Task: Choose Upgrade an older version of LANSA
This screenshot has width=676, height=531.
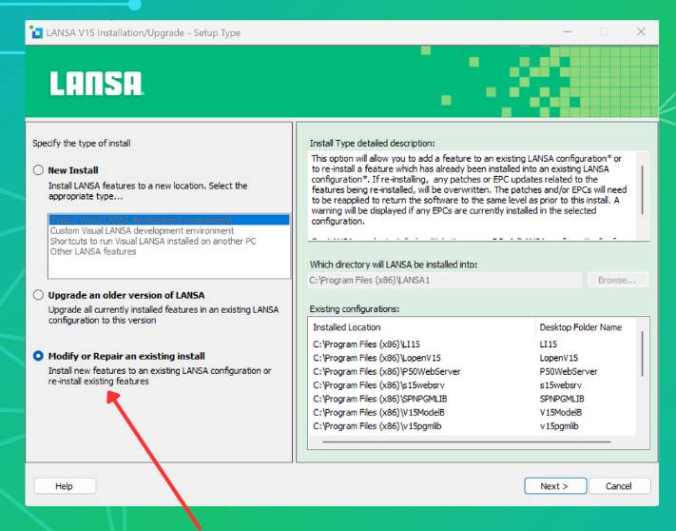Action: [38, 295]
